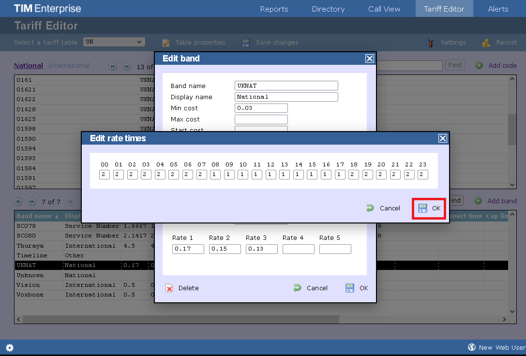This screenshot has width=526, height=356.
Task: Select the International codes link
Action: pyautogui.click(x=69, y=65)
